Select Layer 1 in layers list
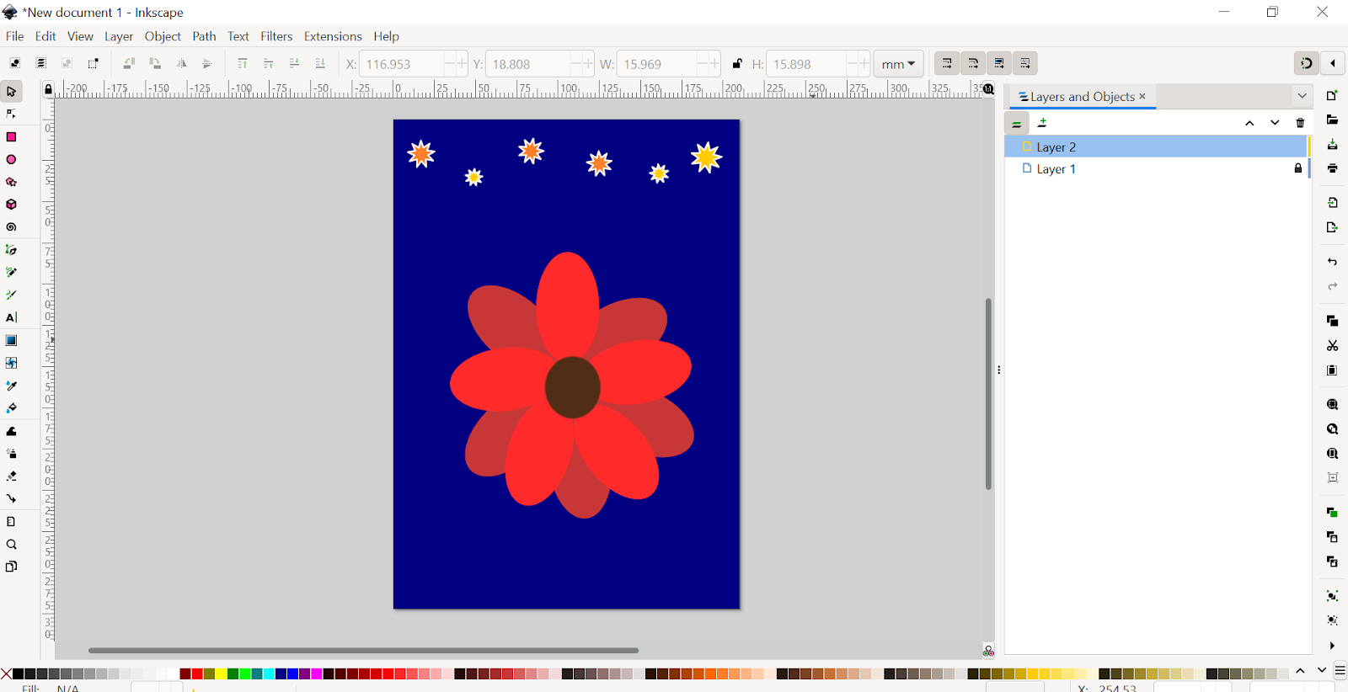The width and height of the screenshot is (1348, 692). (x=1158, y=168)
